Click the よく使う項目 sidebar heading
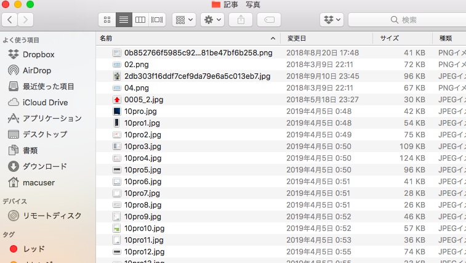466x263 pixels. [21, 40]
